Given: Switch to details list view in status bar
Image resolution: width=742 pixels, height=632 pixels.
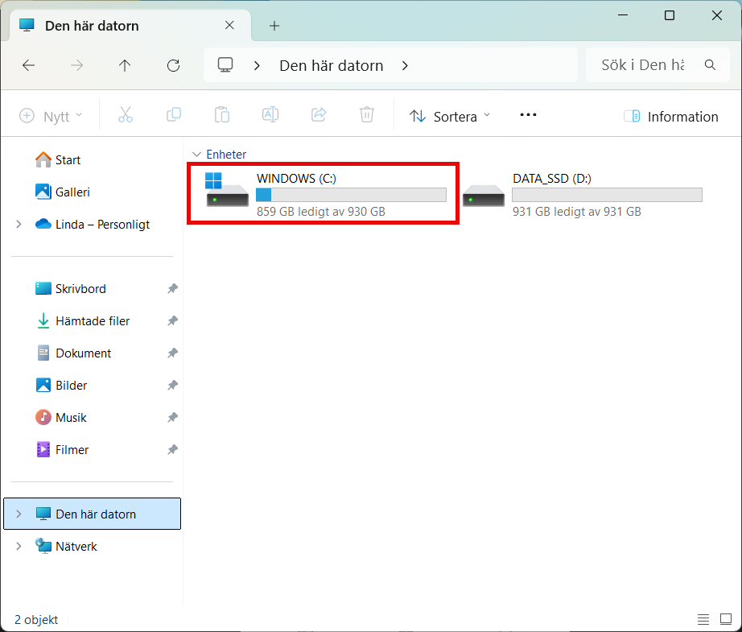Looking at the screenshot, I should (x=703, y=619).
